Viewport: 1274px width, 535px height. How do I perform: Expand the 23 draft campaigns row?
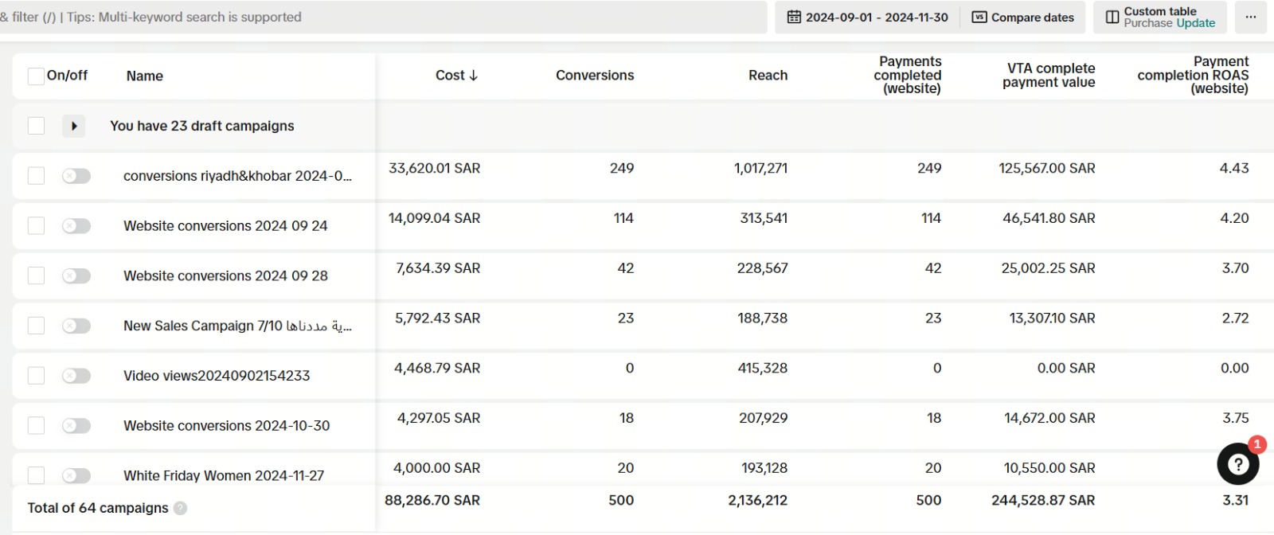point(74,126)
